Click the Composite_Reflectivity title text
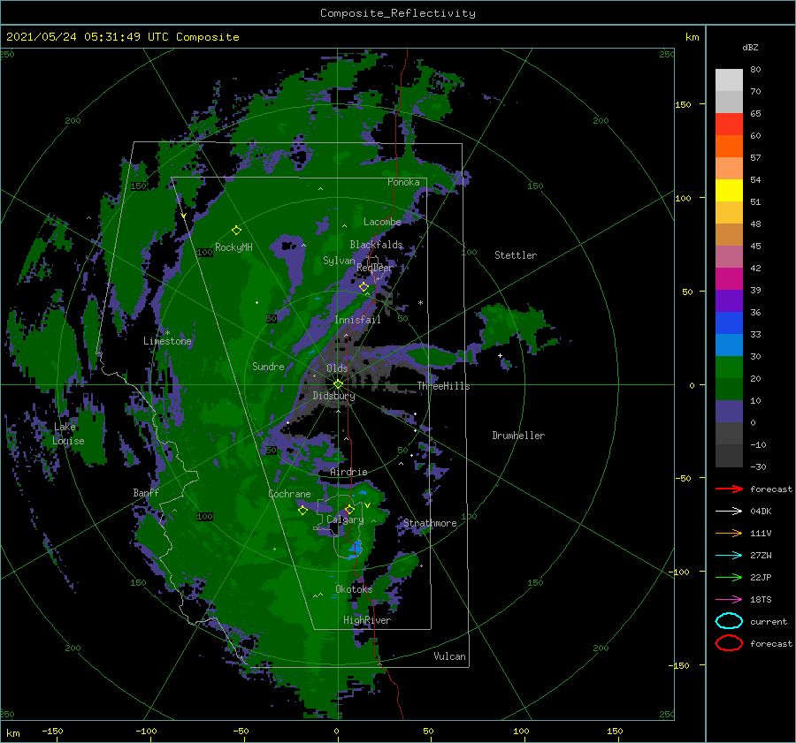 coord(398,13)
